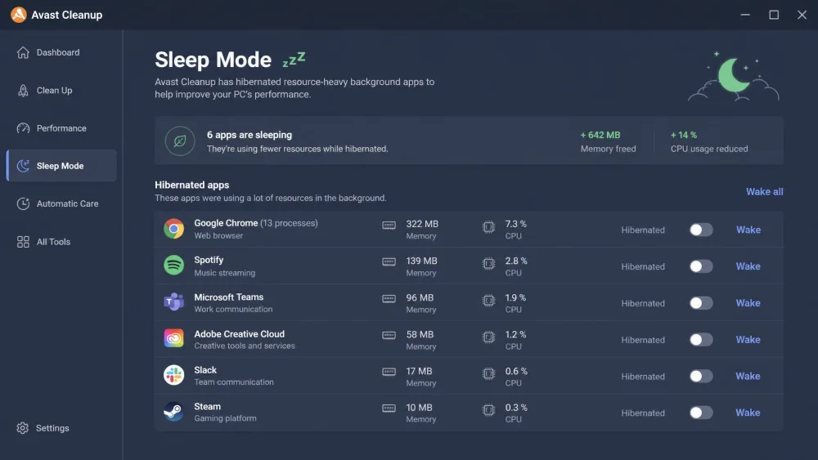This screenshot has width=818, height=460.
Task: Open Automatic Care from the sidebar
Action: [x=61, y=203]
